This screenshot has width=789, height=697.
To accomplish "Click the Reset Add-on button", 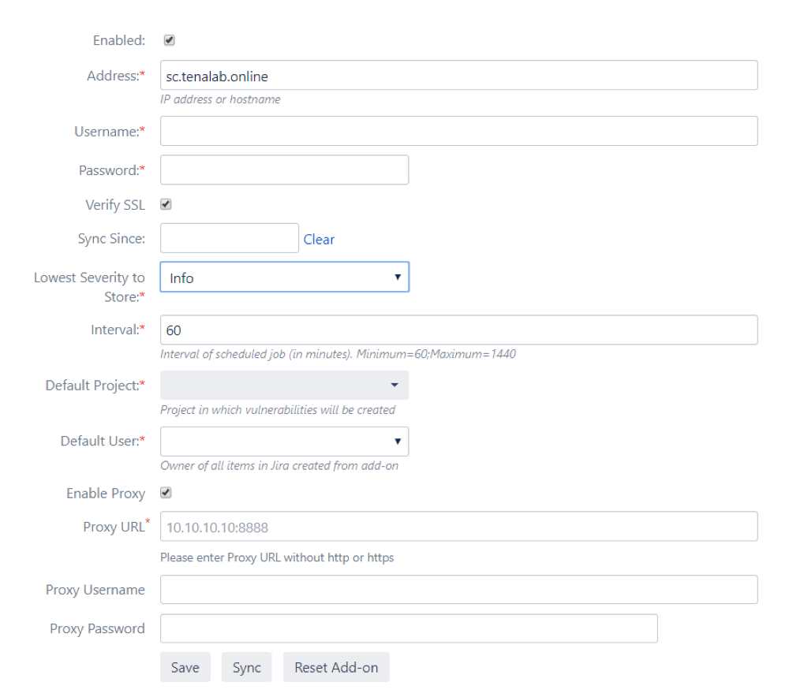I will (336, 668).
